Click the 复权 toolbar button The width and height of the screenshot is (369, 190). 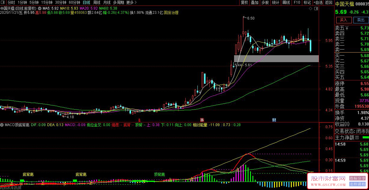point(244,2)
